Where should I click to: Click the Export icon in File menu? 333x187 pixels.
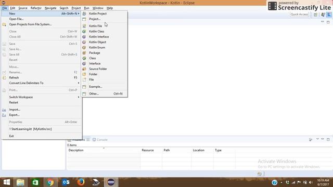(4, 115)
